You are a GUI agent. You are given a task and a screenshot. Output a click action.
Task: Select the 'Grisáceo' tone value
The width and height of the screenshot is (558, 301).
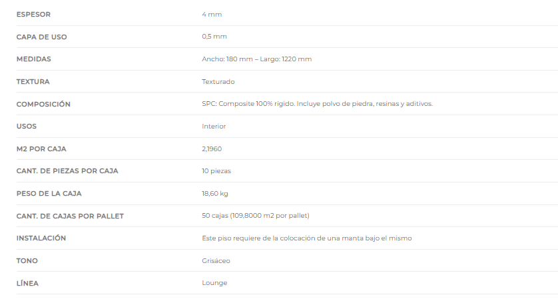tap(216, 261)
